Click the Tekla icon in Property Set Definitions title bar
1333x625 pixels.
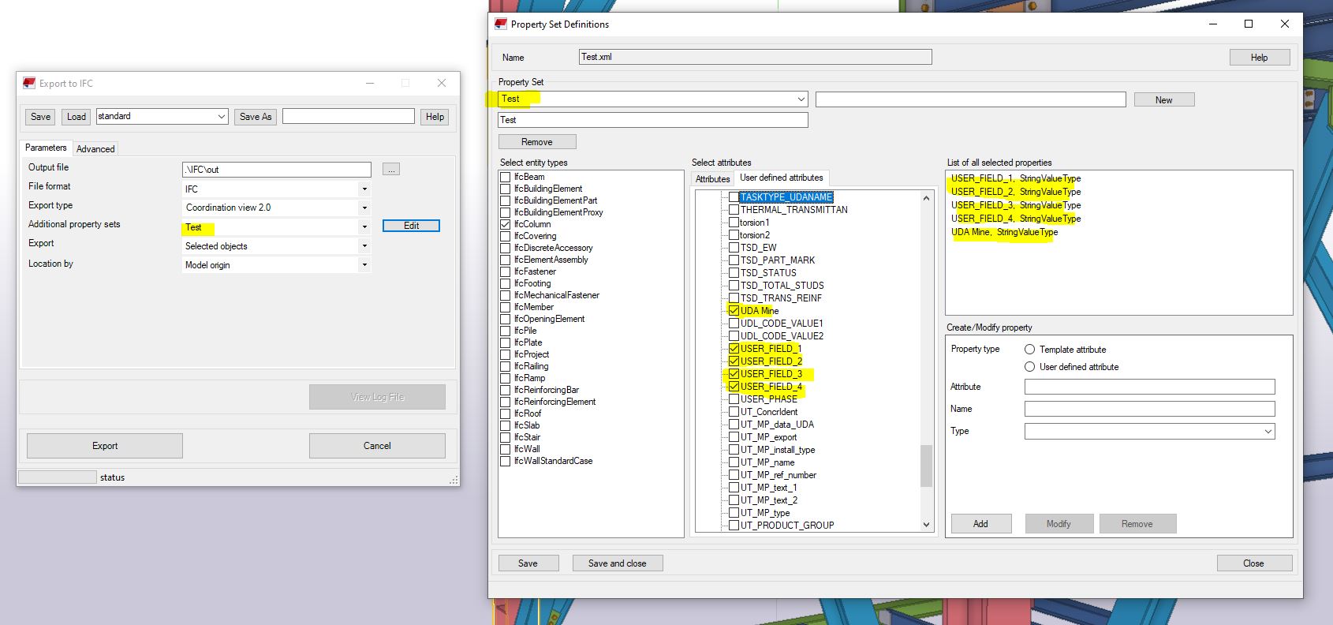(500, 24)
